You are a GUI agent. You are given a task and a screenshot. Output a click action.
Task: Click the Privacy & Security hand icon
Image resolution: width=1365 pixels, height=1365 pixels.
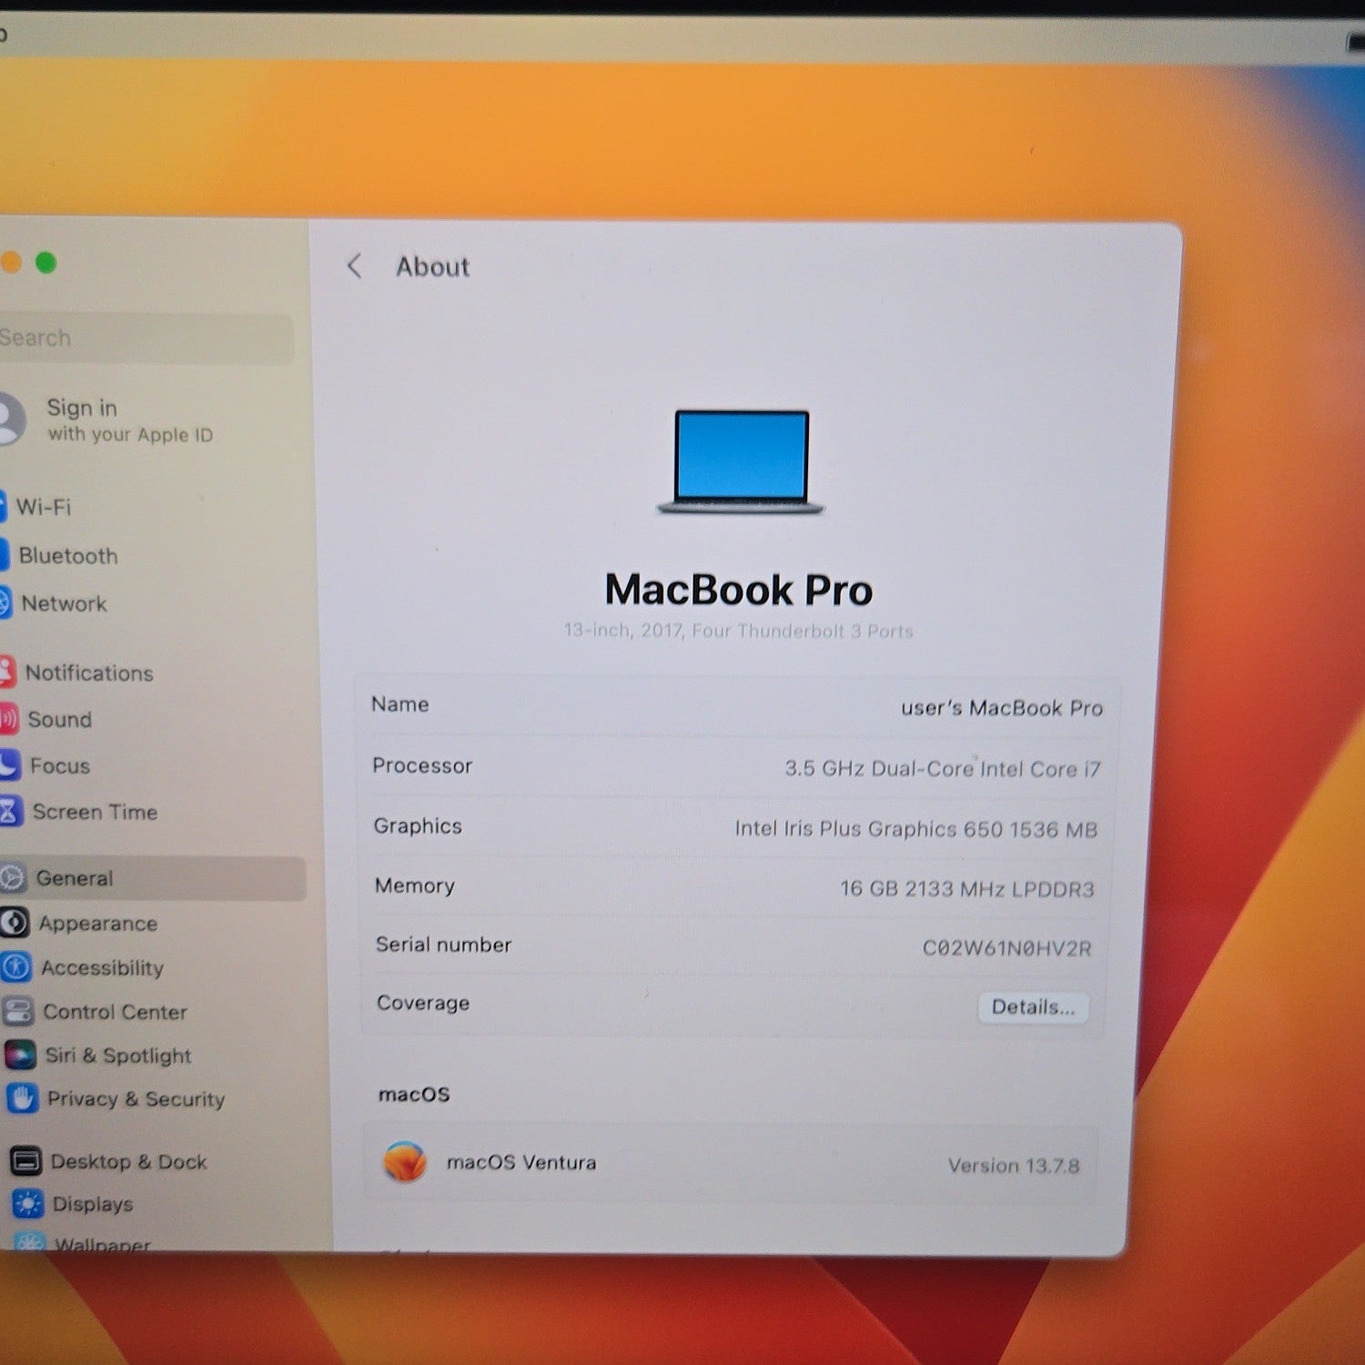coord(22,1098)
